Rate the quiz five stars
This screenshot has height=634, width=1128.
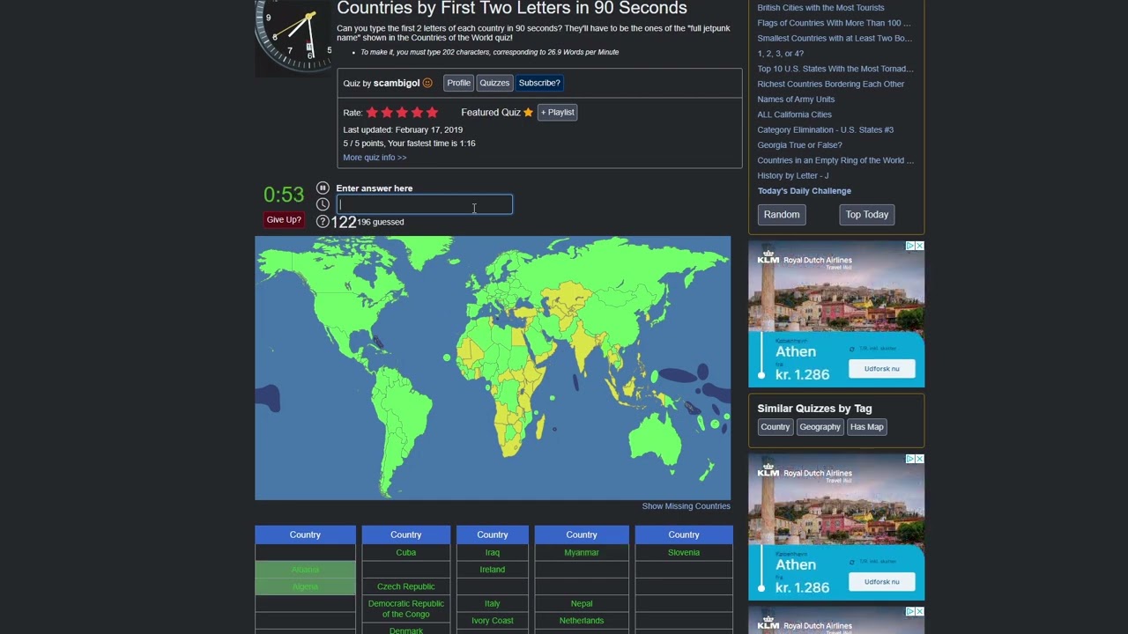(432, 112)
